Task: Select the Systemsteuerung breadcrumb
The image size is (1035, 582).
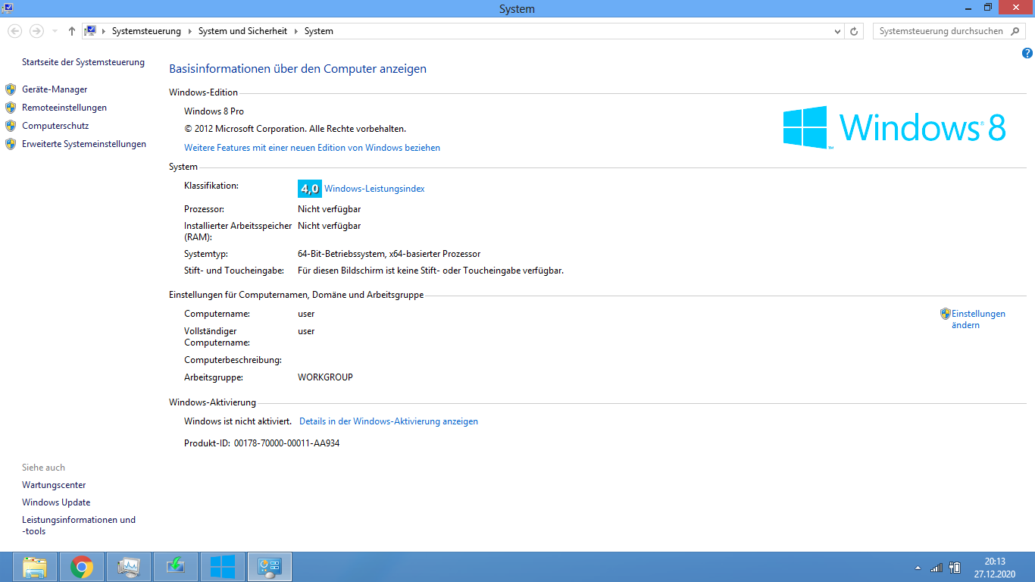Action: pos(146,31)
